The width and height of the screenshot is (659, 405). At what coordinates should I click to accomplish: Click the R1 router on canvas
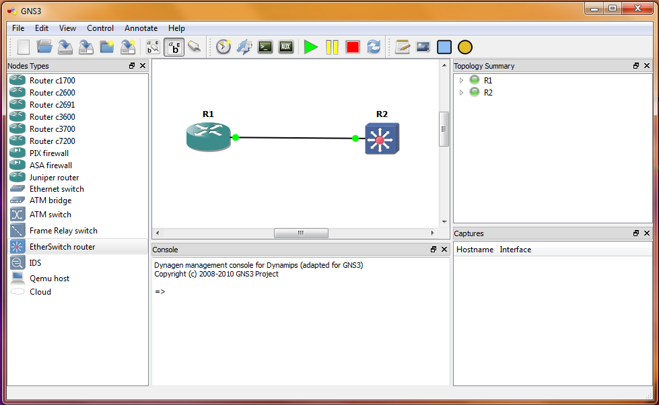click(209, 137)
